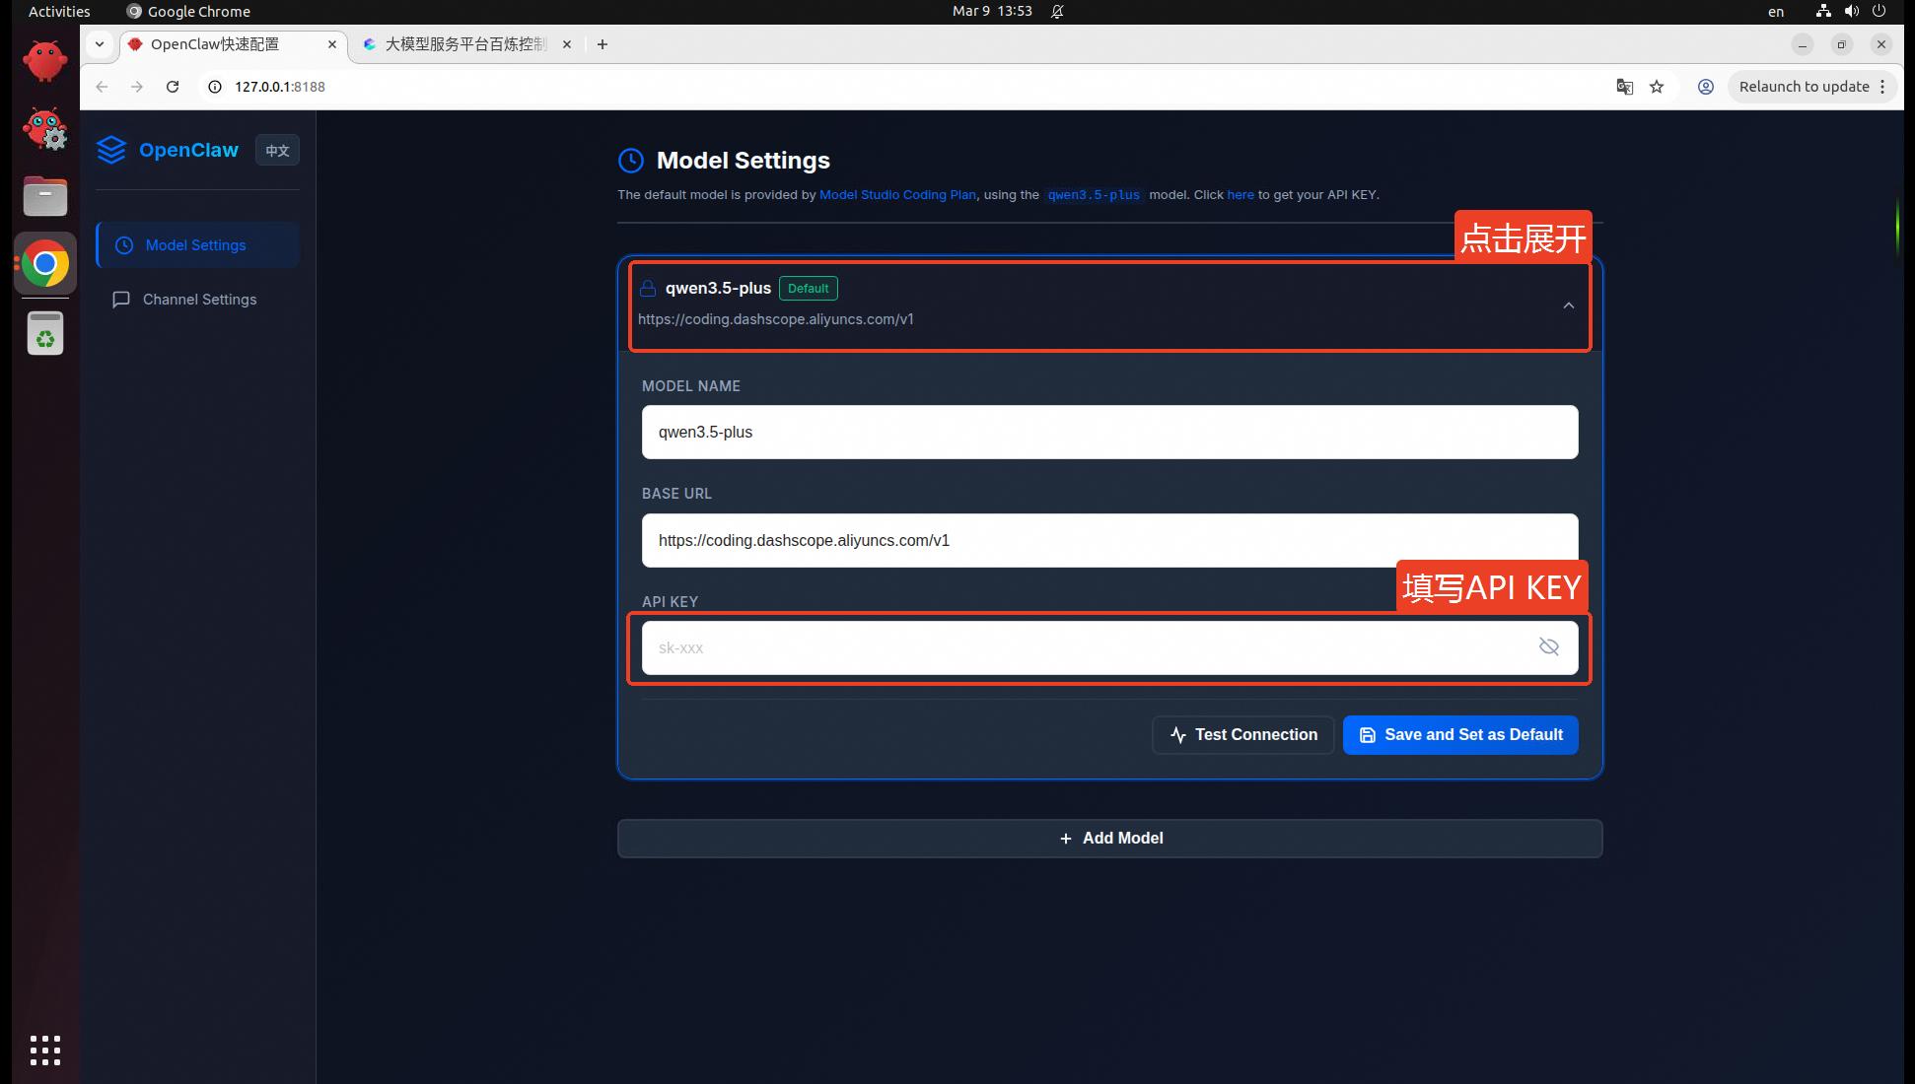Open Channel Settings in sidebar
Screen dimensions: 1915x1084
coord(198,300)
